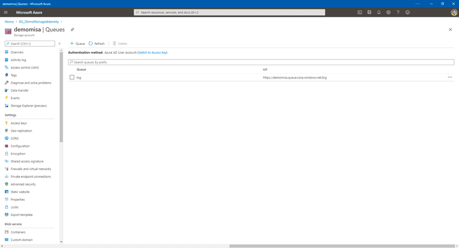
Task: Check the box for the log queue
Action: [72, 77]
